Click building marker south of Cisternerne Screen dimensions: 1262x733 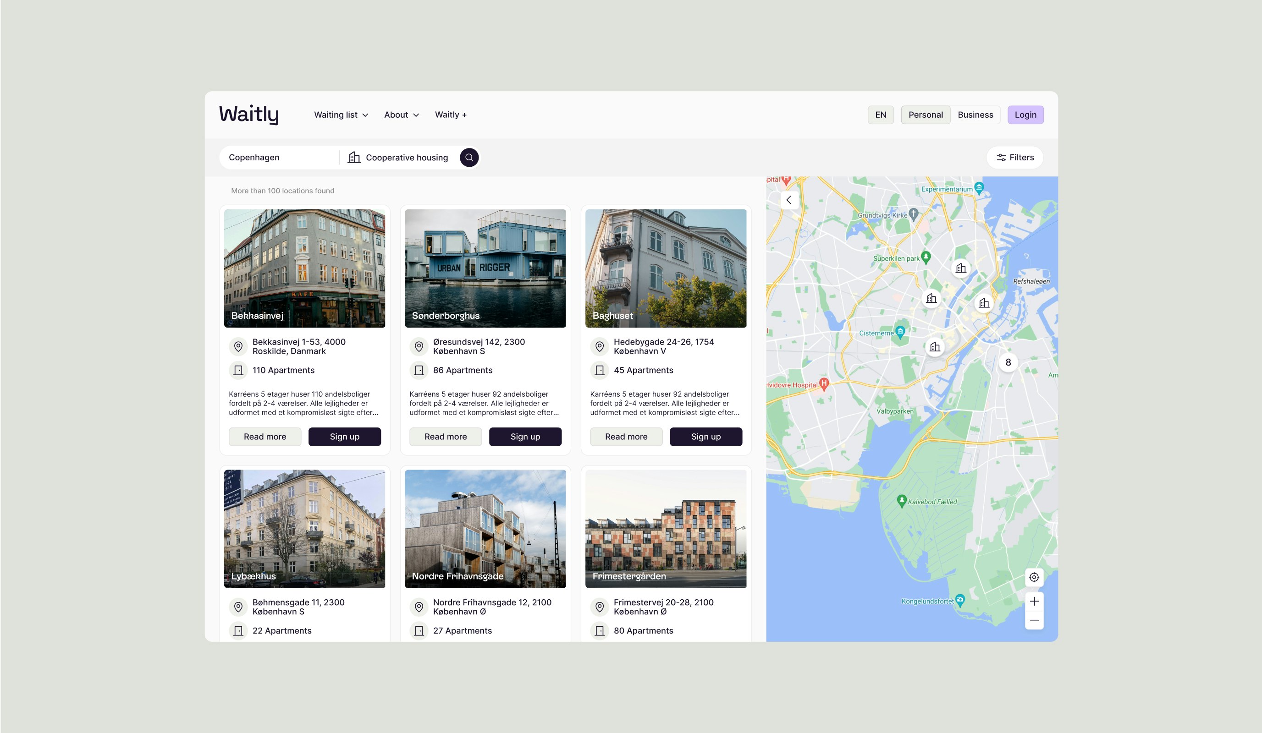coord(935,347)
